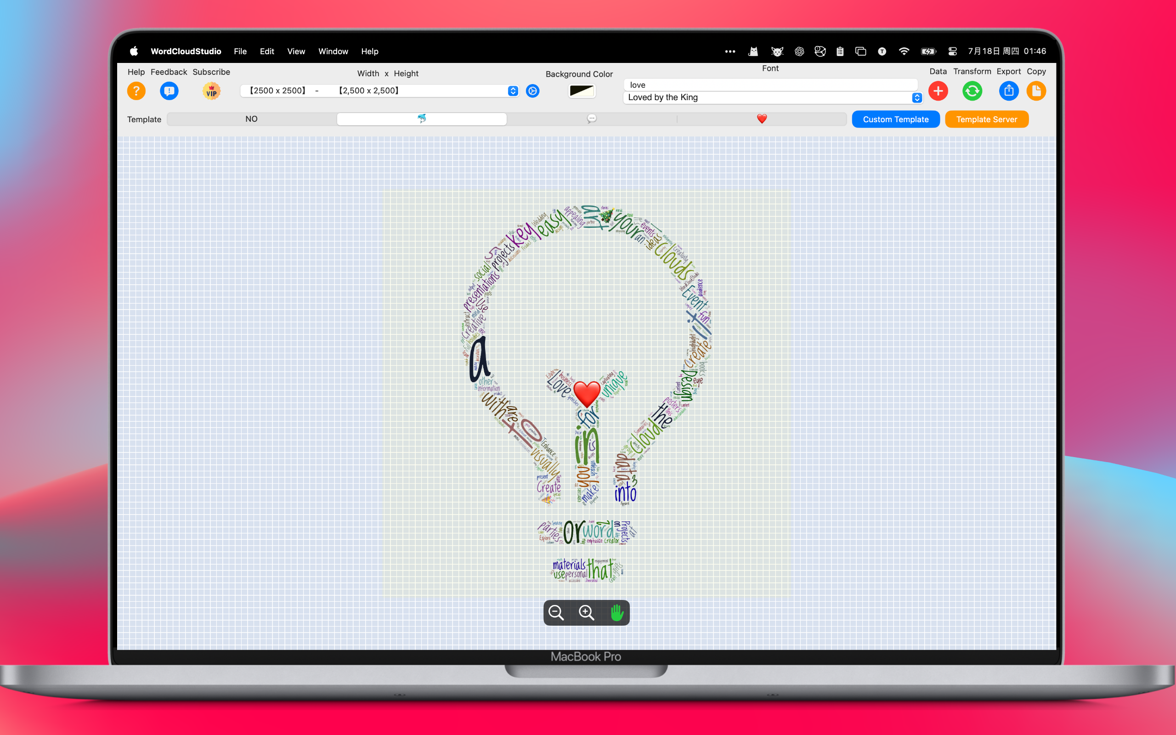Click the red heart in the word cloud
This screenshot has width=1176, height=735.
[x=587, y=394]
